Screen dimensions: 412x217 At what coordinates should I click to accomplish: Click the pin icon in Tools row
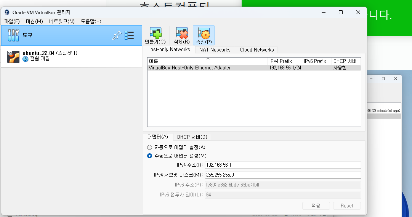click(117, 35)
